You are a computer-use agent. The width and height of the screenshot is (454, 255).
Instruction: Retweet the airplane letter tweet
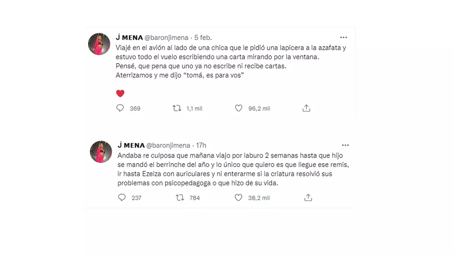pyautogui.click(x=177, y=108)
